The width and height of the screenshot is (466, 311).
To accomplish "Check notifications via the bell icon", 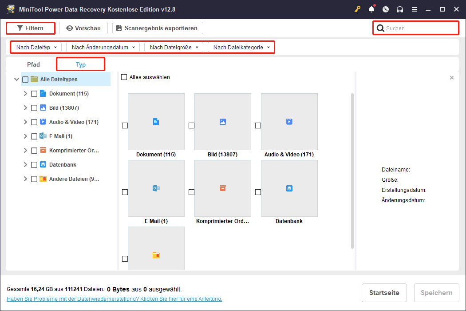I will click(371, 9).
